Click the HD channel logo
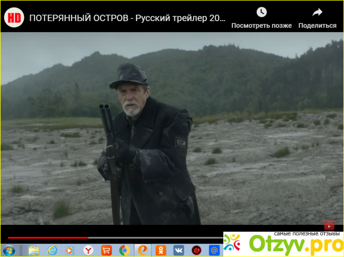This screenshot has height=257, width=344. pos(14,17)
